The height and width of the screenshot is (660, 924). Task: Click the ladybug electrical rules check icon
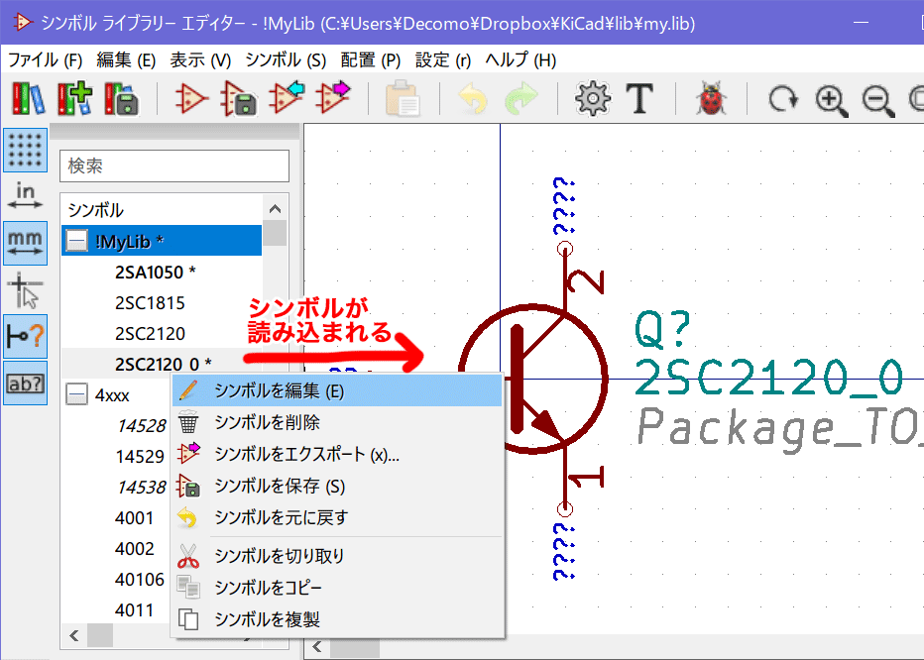[x=710, y=98]
